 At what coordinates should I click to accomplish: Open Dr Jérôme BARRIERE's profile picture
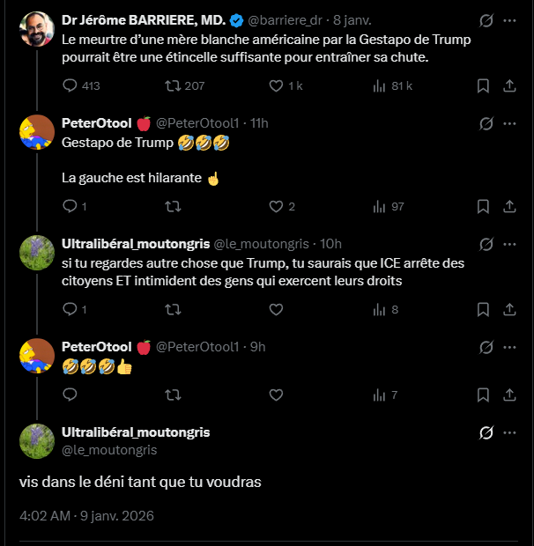click(37, 29)
